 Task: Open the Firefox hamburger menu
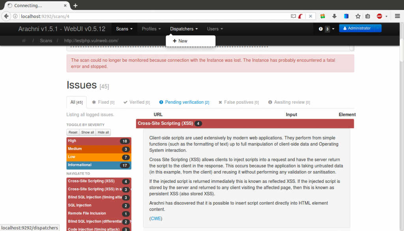[397, 16]
